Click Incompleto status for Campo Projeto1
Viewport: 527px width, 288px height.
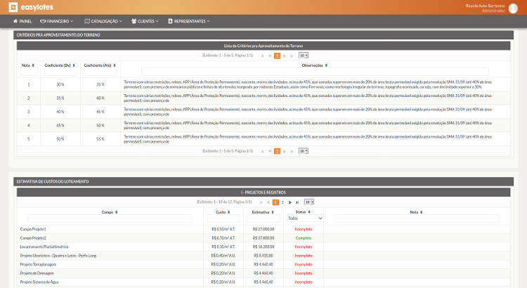pos(304,229)
